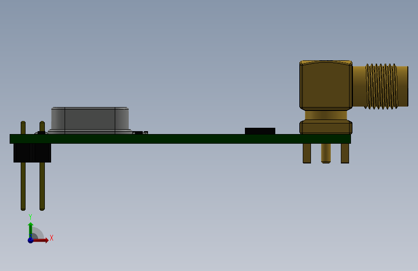Screen dimensions: 418x271
Task: Select the black pin header housing under the board
Action: (32, 153)
